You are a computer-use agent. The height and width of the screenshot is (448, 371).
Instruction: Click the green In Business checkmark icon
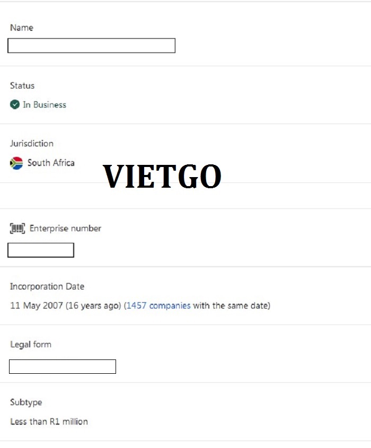[x=14, y=104]
